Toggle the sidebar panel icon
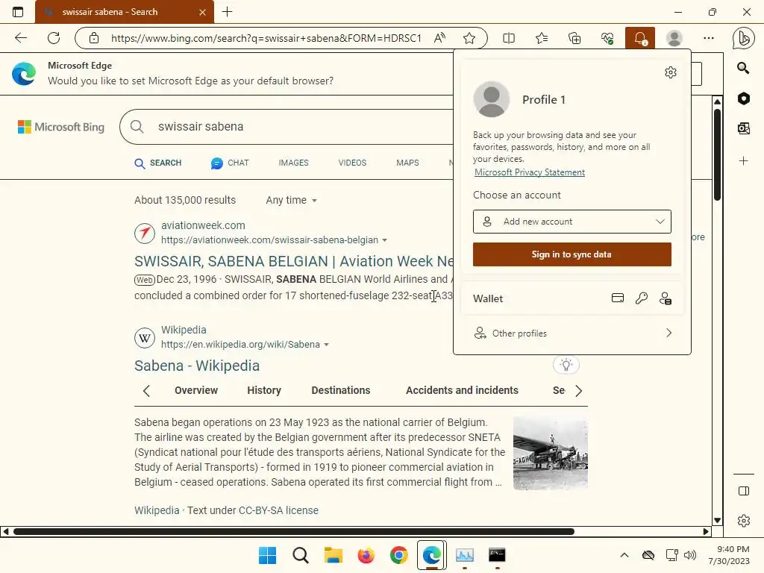Image resolution: width=764 pixels, height=573 pixels. (x=744, y=491)
